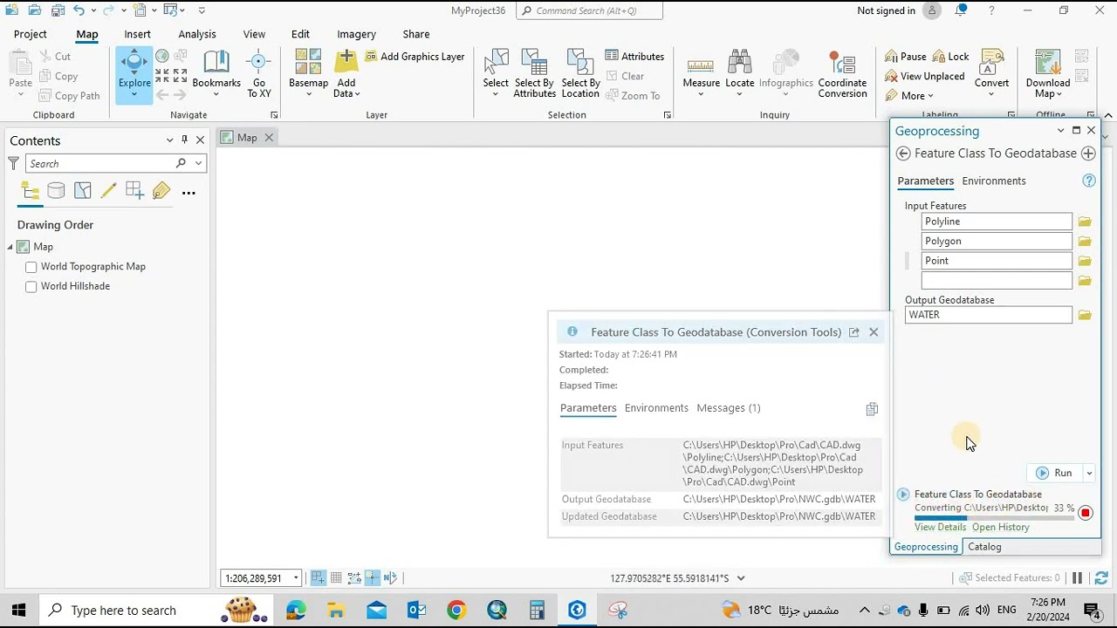This screenshot has width=1117, height=628.
Task: Click the Contents search field
Action: tap(100, 163)
